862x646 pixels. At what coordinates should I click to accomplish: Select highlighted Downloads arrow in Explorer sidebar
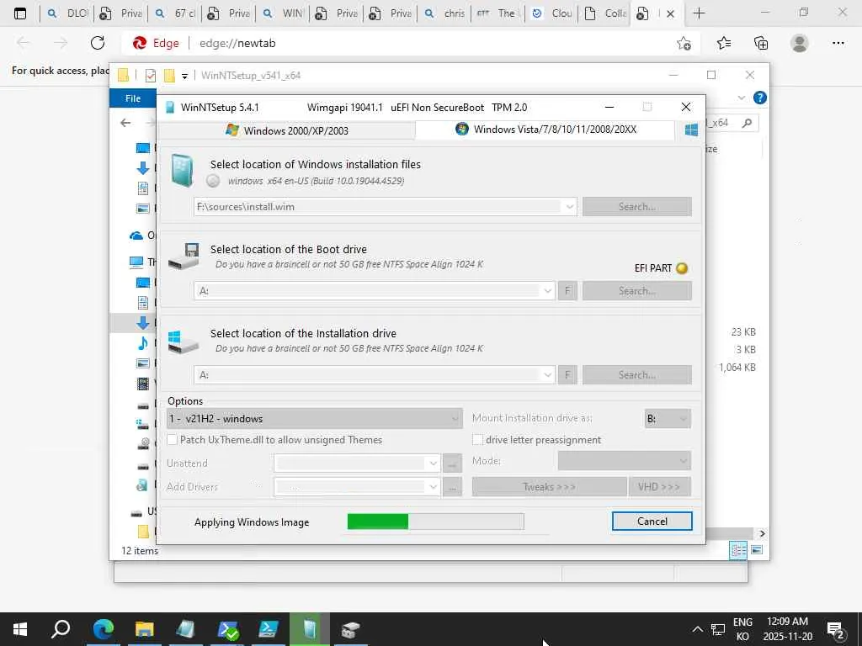click(143, 323)
